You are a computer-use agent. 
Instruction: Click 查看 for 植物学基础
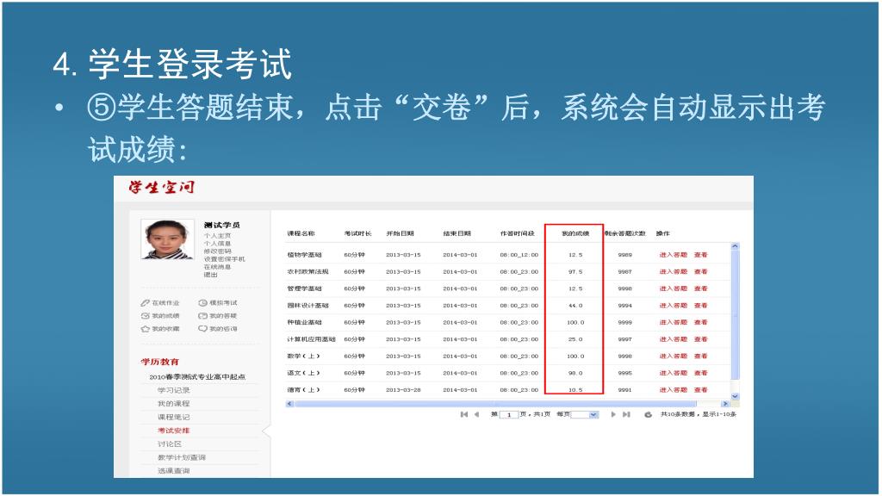(x=701, y=255)
